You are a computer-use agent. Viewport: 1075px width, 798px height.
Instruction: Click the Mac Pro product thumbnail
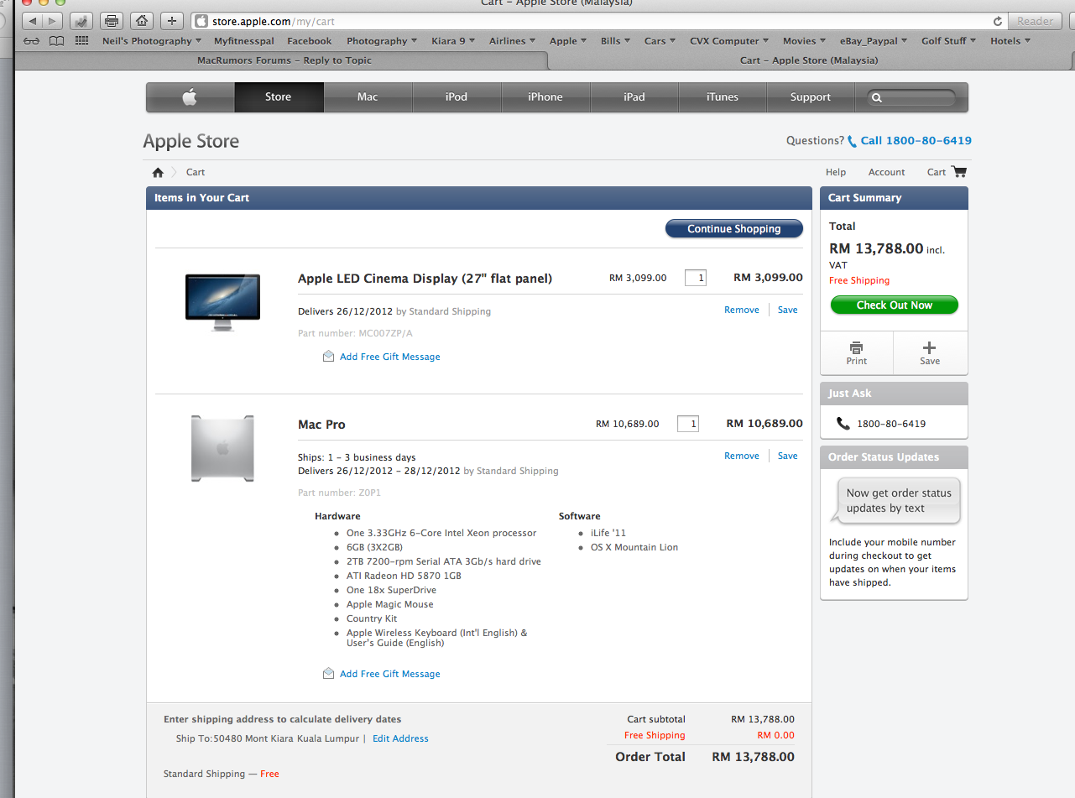point(222,448)
